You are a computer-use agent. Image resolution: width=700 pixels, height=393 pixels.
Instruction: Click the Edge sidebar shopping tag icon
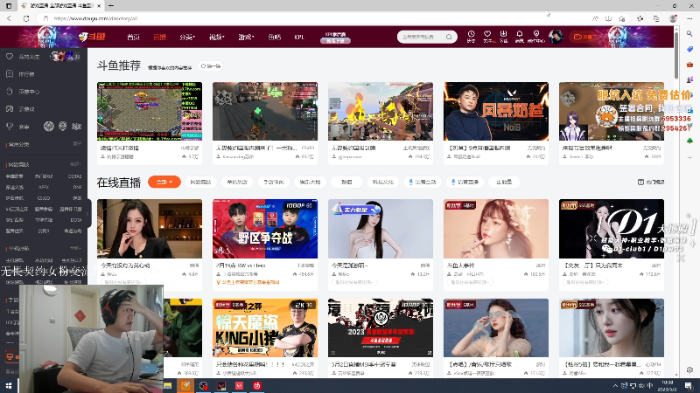click(x=689, y=49)
